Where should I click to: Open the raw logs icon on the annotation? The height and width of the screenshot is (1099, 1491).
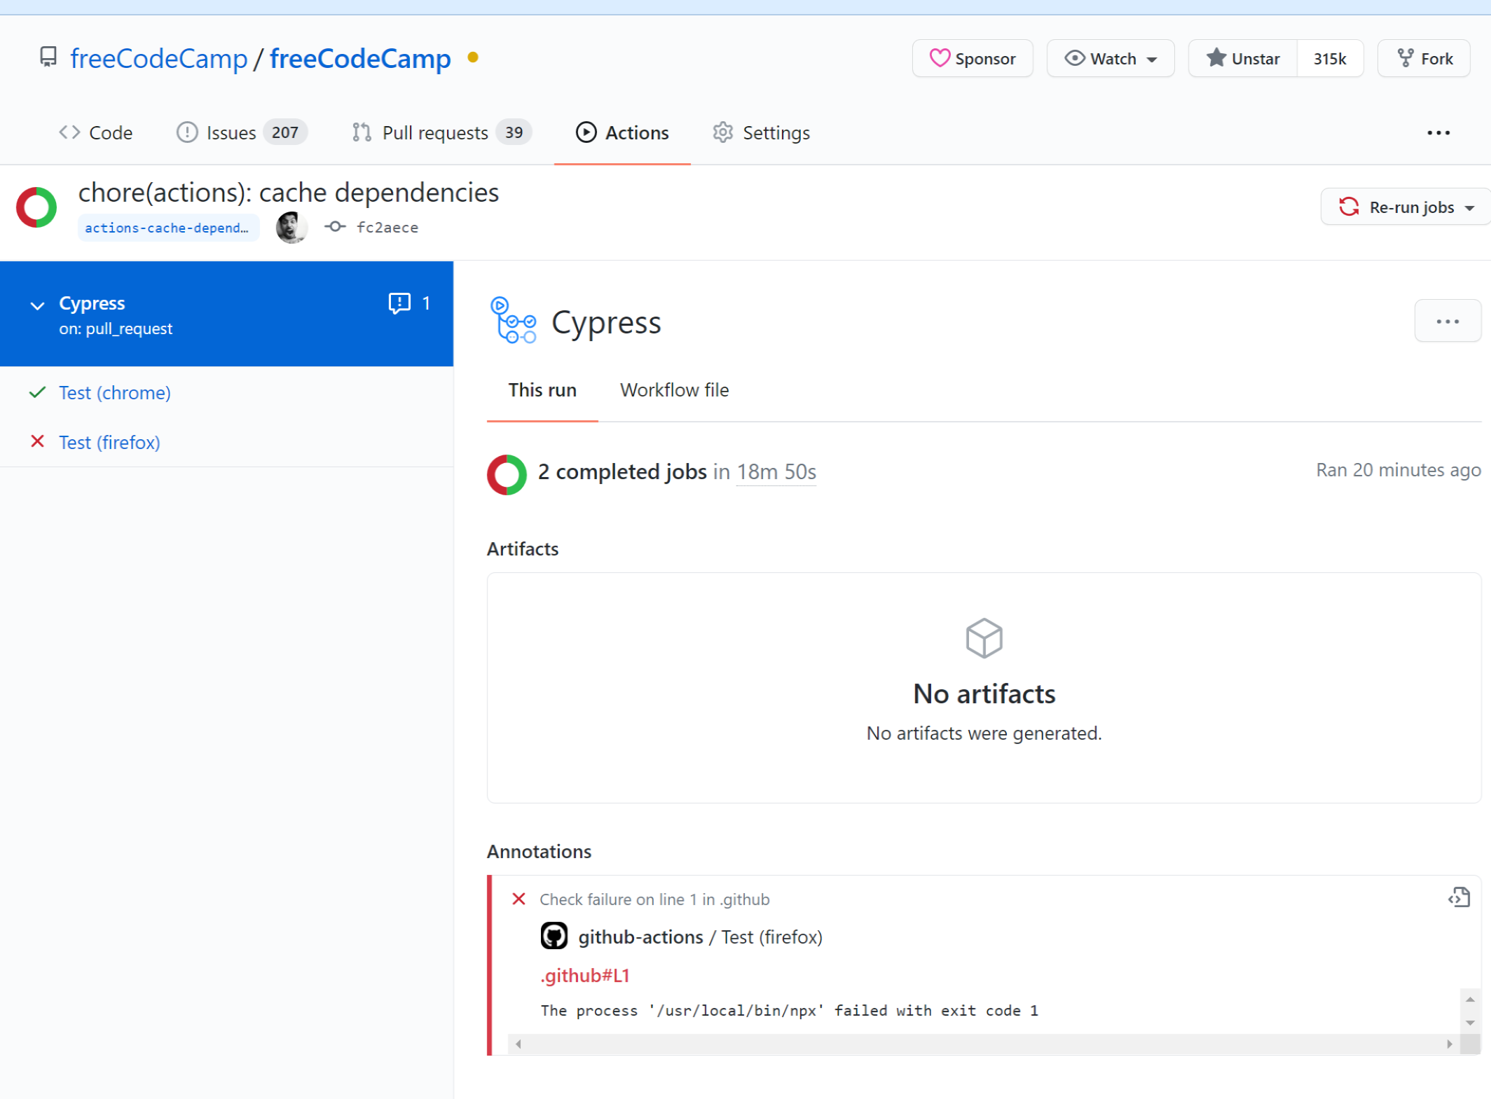point(1459,897)
